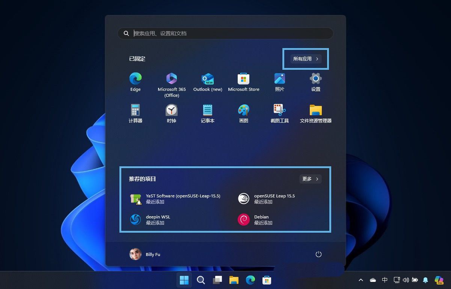Viewport: 451px width, 289px height.
Task: Open the 时钟 (Clock) app
Action: tap(172, 113)
